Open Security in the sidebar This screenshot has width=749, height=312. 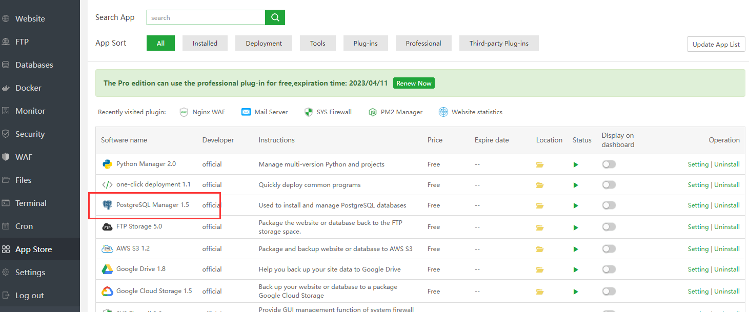point(40,134)
